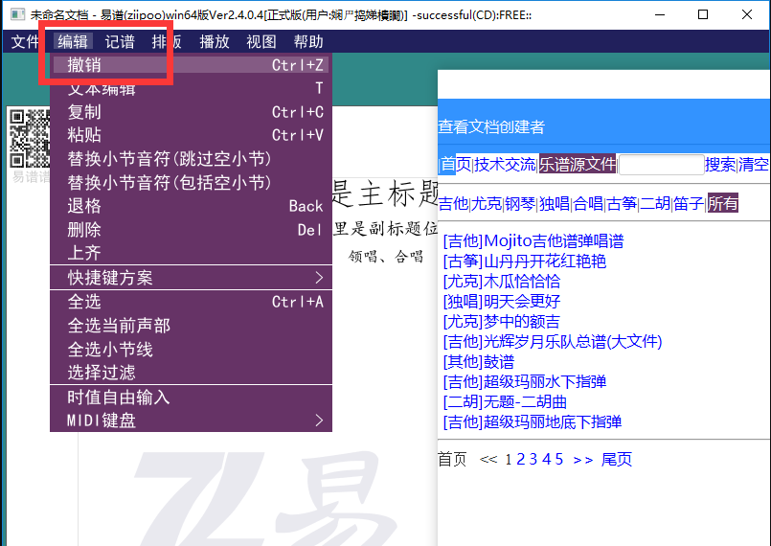This screenshot has height=546, width=771.
Task: Open the 播放 menu
Action: tap(215, 42)
